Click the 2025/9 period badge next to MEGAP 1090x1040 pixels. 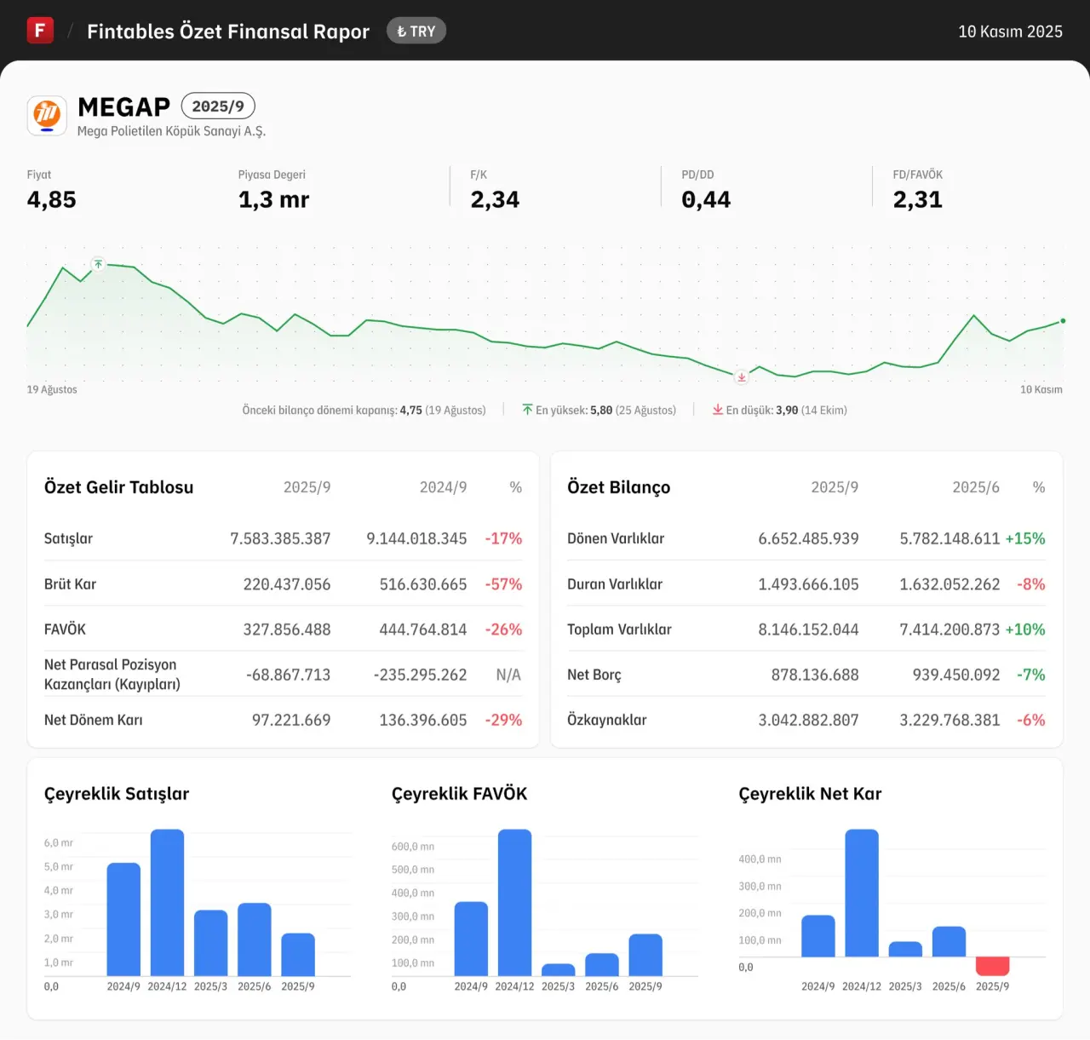218,106
